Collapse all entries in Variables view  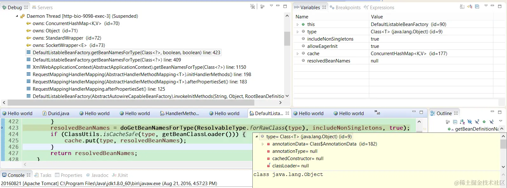pyautogui.click(x=477, y=6)
